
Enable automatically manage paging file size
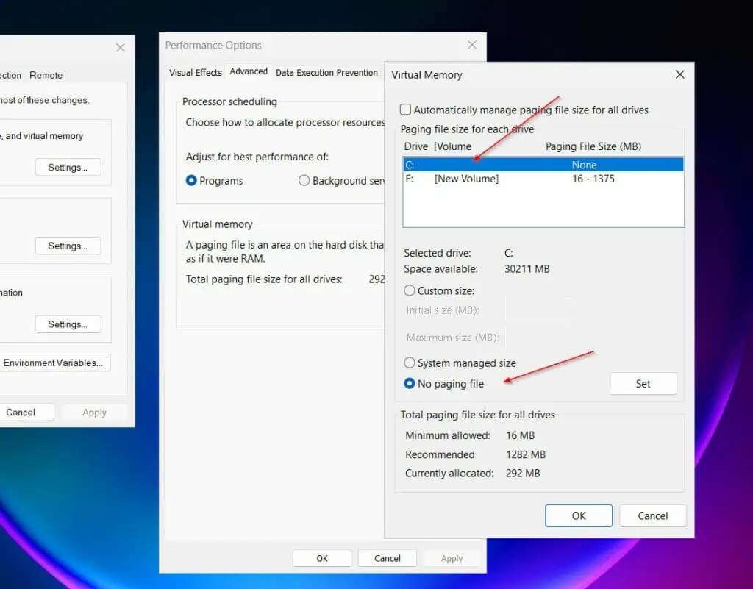[x=405, y=109]
